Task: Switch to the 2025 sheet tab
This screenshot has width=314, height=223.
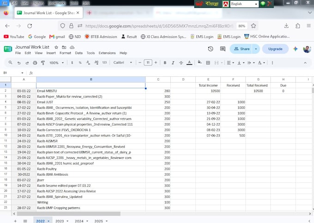Action: click(x=99, y=221)
